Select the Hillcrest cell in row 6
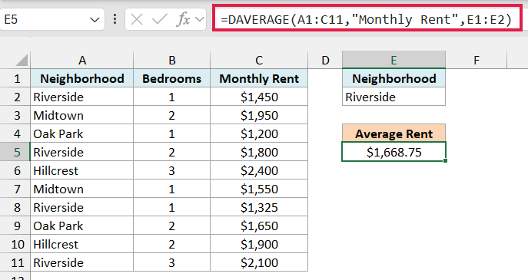Screen dimensions: 528x280 tap(81, 171)
